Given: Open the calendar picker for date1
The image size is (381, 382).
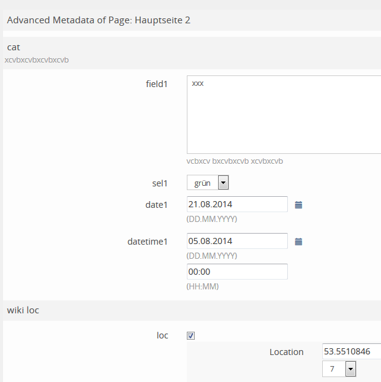Looking at the screenshot, I should (x=298, y=205).
